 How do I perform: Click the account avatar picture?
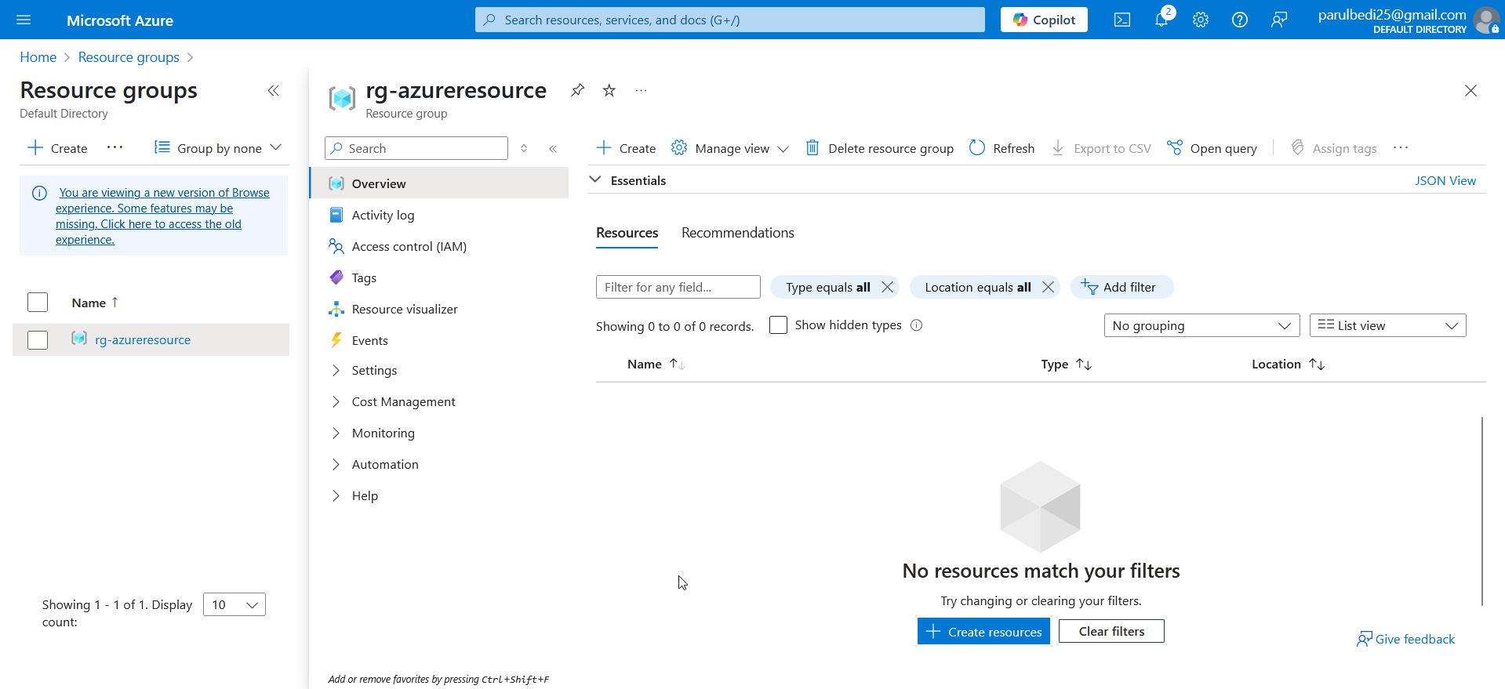coord(1486,20)
